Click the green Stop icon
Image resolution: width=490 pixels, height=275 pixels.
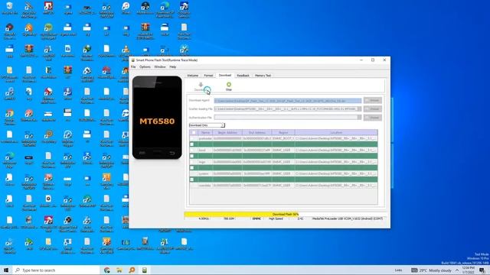[x=229, y=85]
